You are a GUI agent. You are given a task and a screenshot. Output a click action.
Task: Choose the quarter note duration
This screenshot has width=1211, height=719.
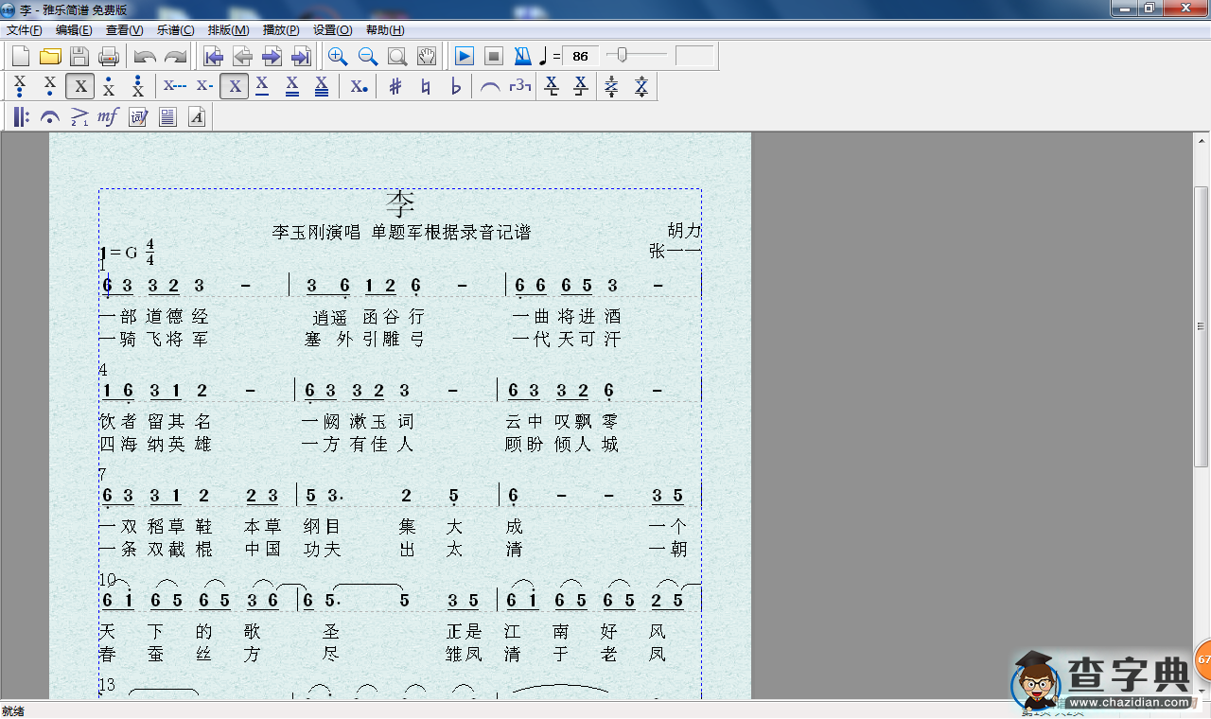(x=235, y=87)
